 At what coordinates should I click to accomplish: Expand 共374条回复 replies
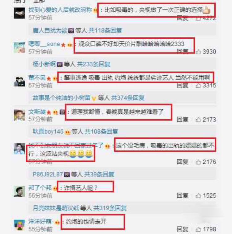click(128, 98)
